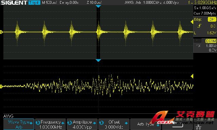
Task: Open the Wave Type Arb selector
Action: point(19,124)
